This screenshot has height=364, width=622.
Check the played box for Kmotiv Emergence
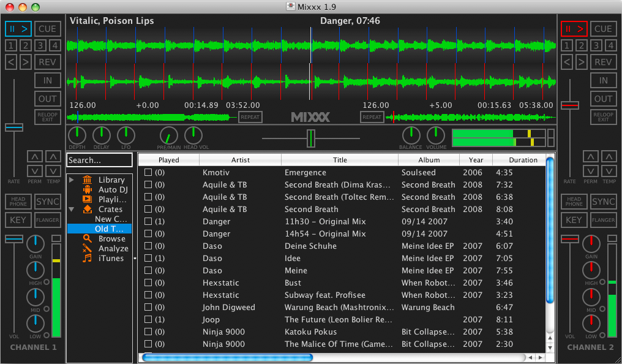tap(148, 173)
